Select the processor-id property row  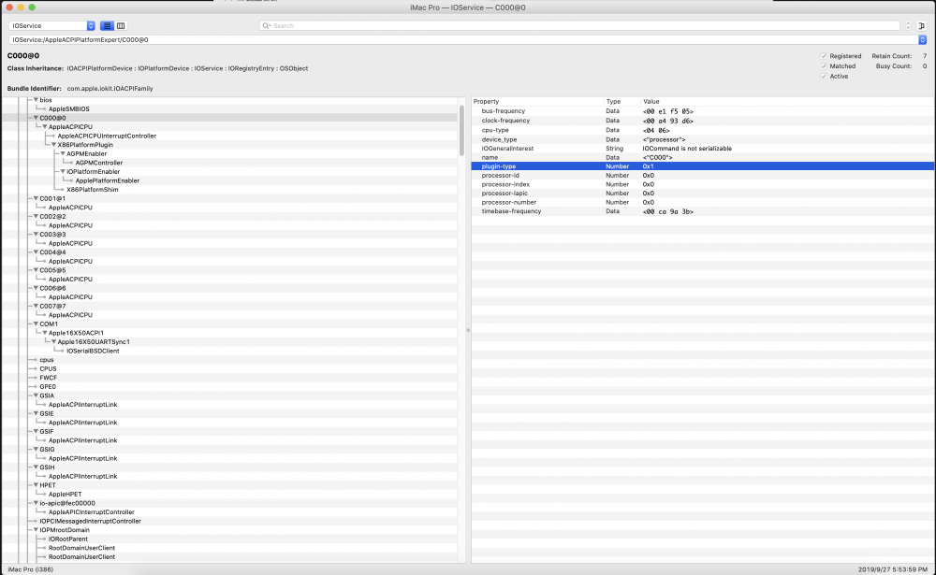point(703,176)
